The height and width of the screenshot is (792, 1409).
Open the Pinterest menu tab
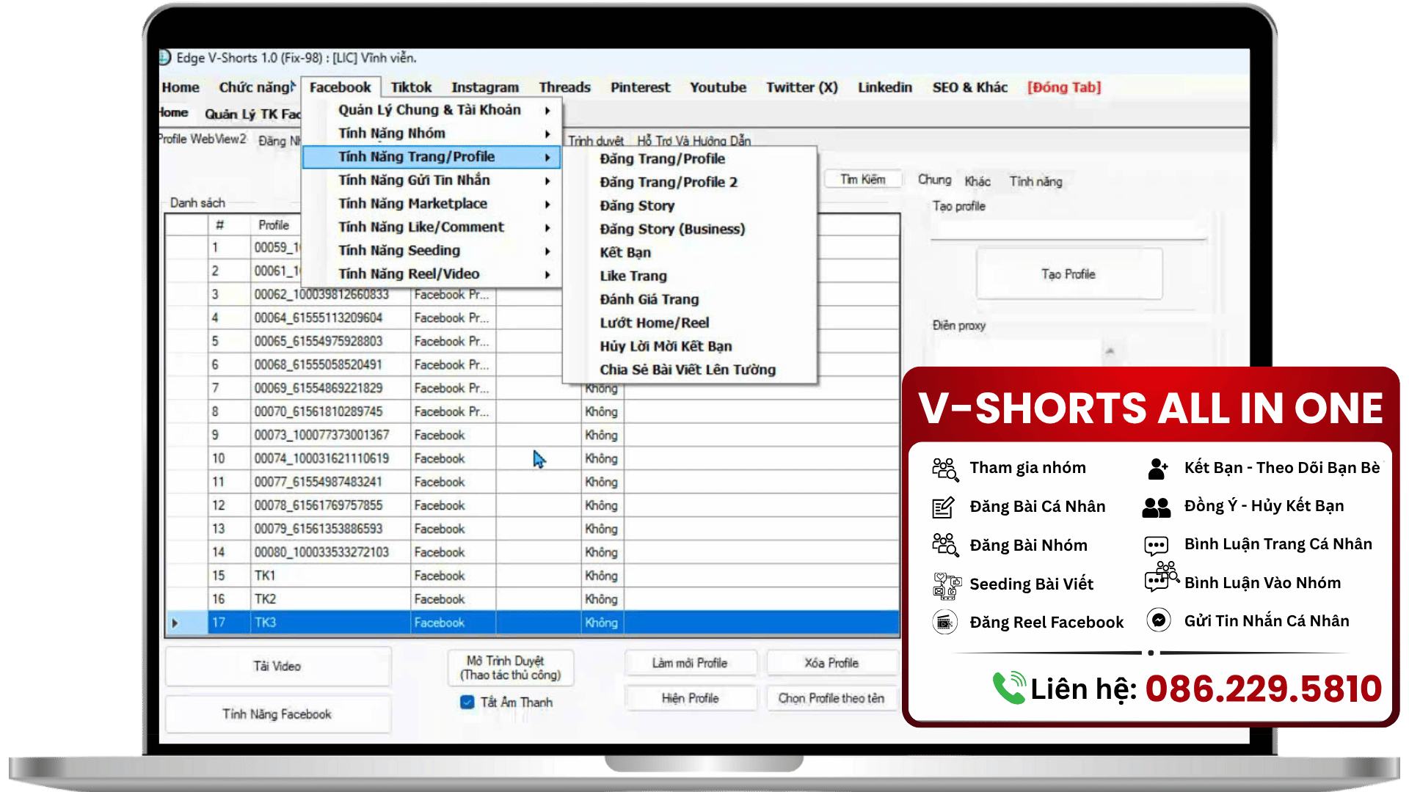(x=640, y=87)
